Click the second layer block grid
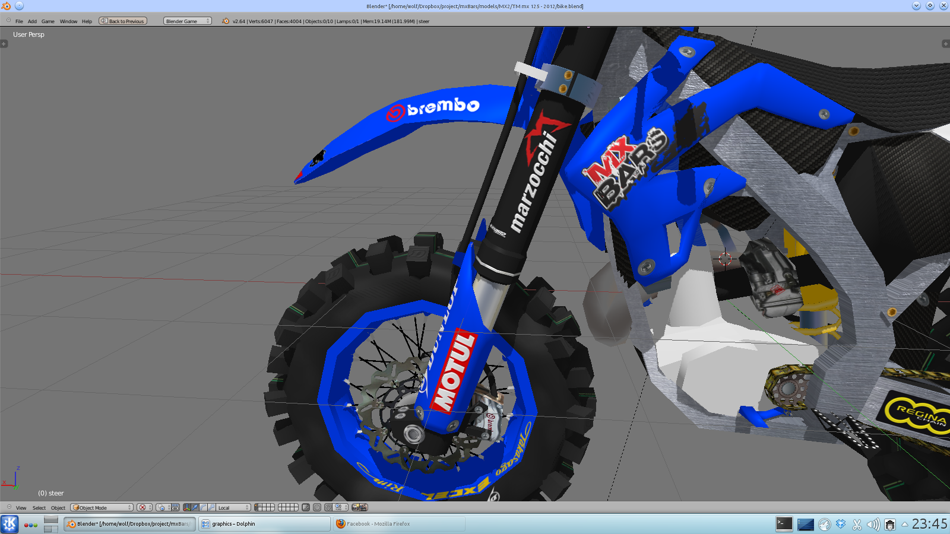This screenshot has width=950, height=534. [x=288, y=507]
